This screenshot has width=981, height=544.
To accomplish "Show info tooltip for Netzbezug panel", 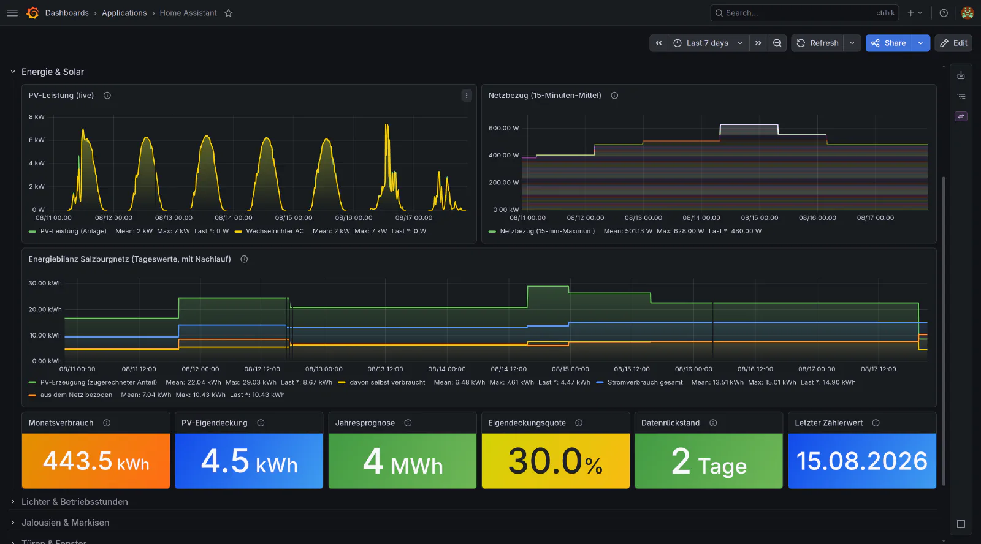I will pos(614,96).
